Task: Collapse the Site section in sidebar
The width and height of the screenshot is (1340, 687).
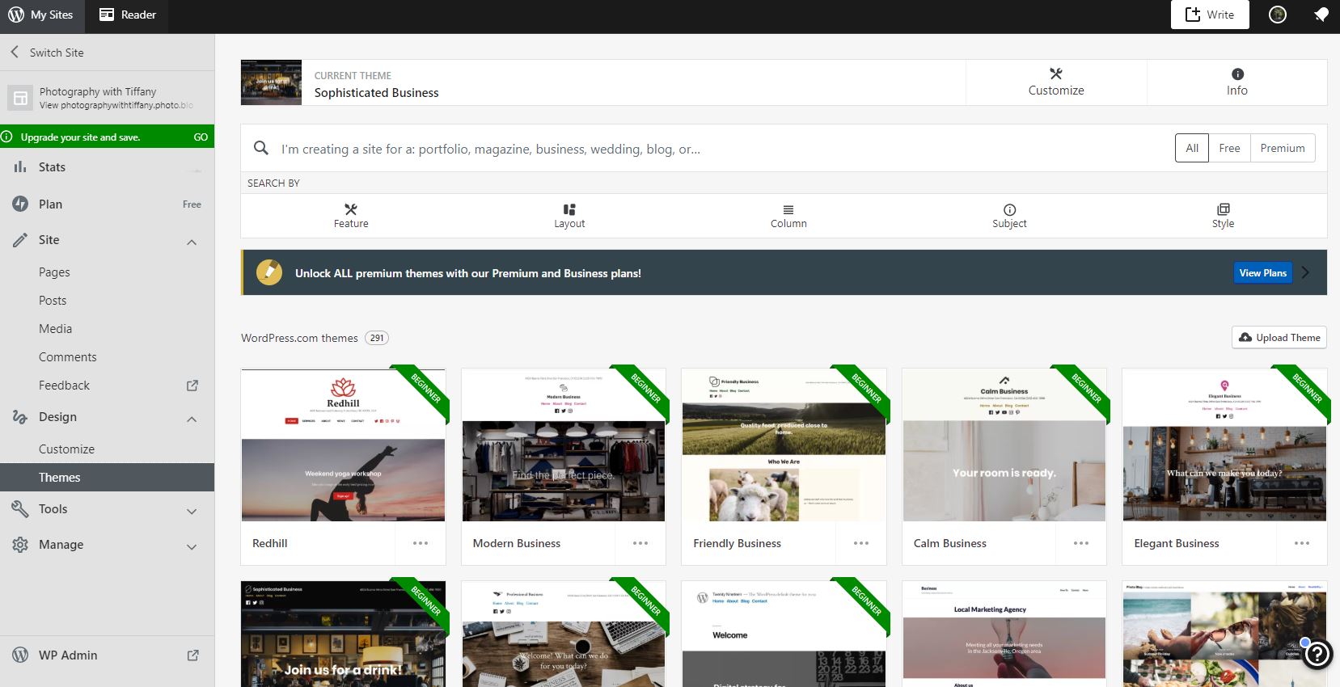Action: [192, 242]
